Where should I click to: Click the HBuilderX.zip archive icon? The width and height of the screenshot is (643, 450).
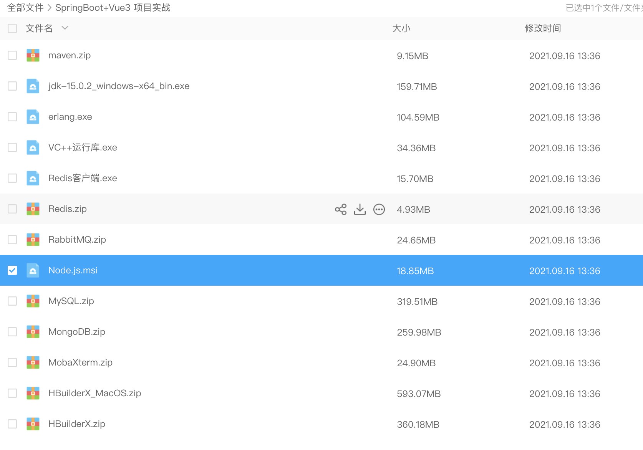(x=33, y=424)
